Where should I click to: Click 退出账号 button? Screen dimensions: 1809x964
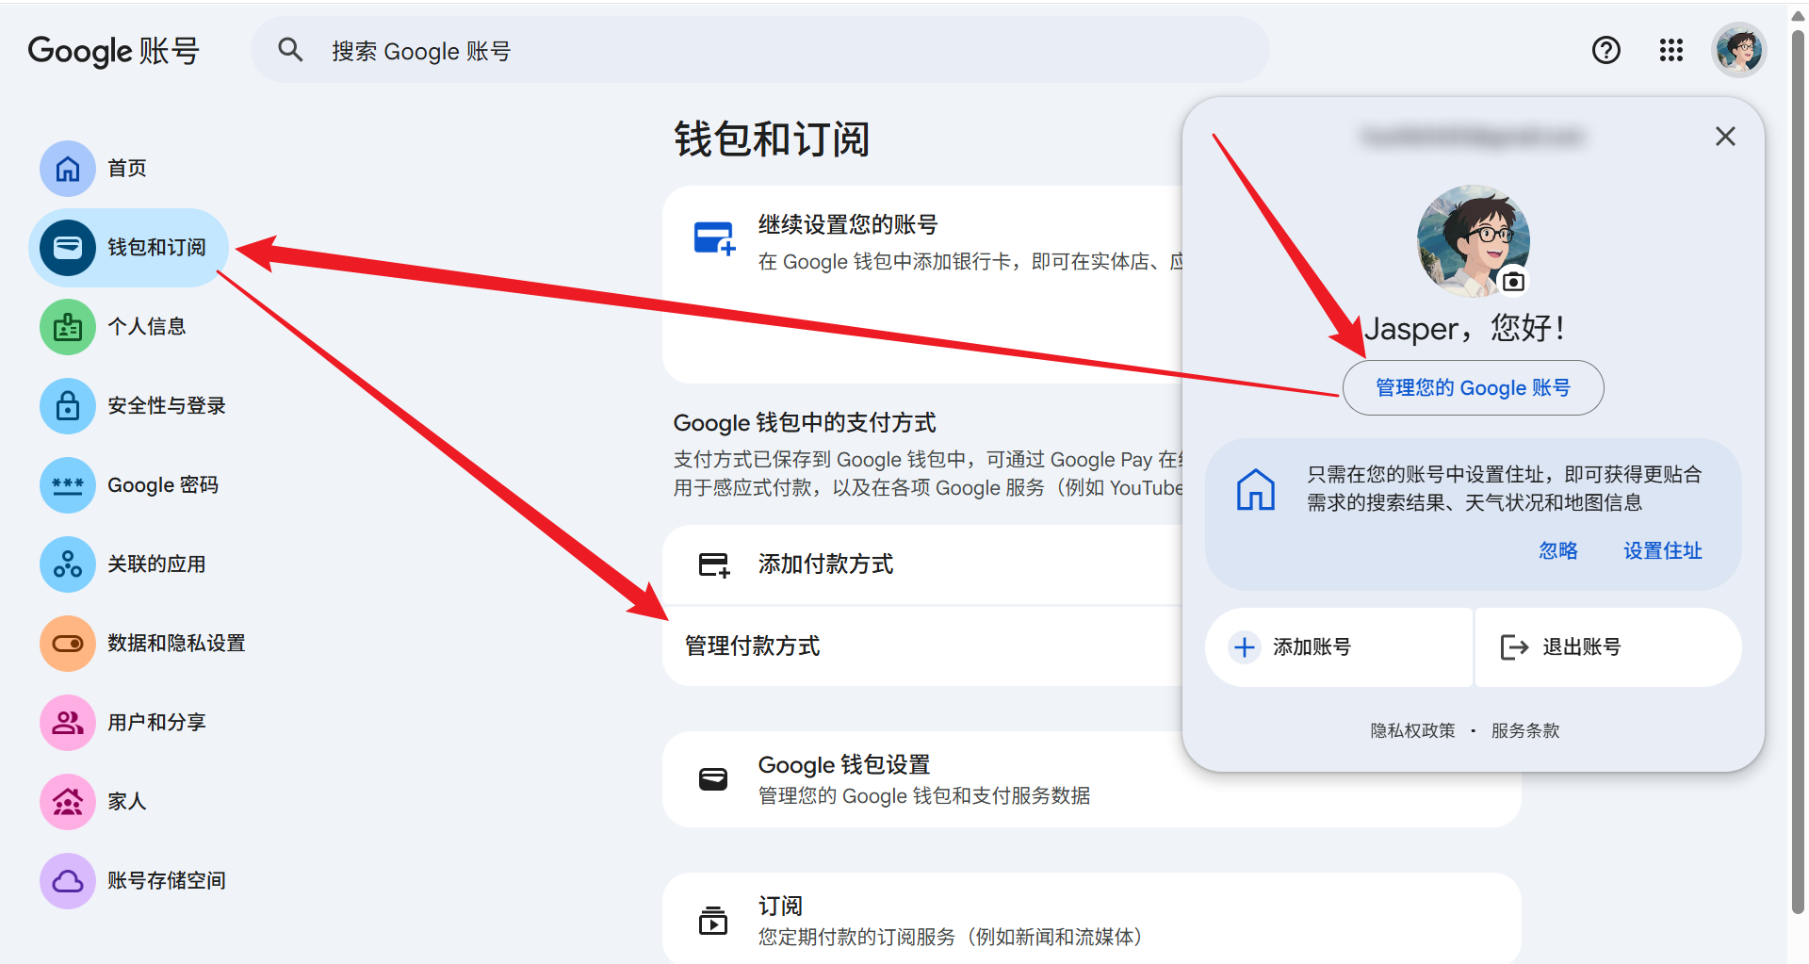point(1608,647)
